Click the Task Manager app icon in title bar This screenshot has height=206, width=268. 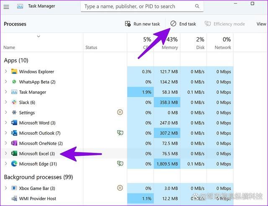click(x=20, y=6)
